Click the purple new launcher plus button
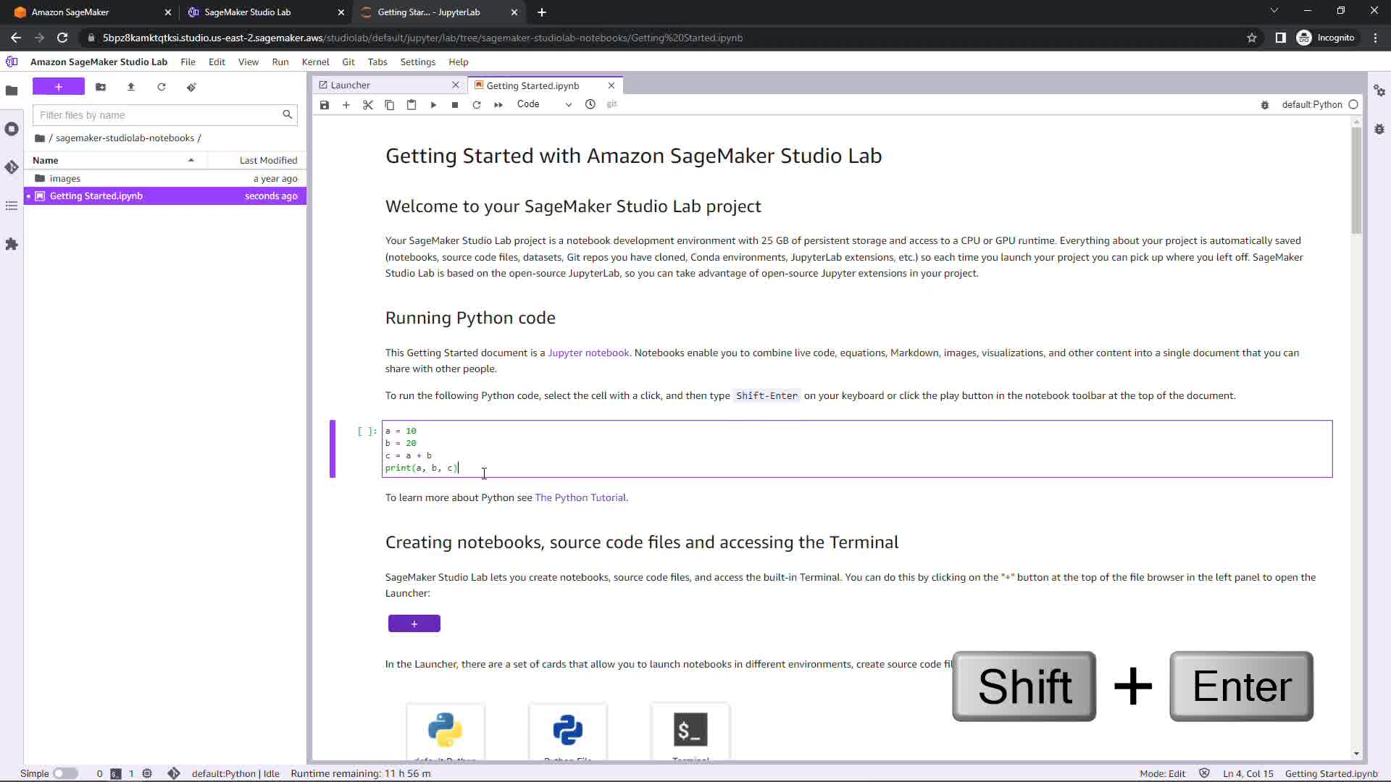 pyautogui.click(x=59, y=87)
